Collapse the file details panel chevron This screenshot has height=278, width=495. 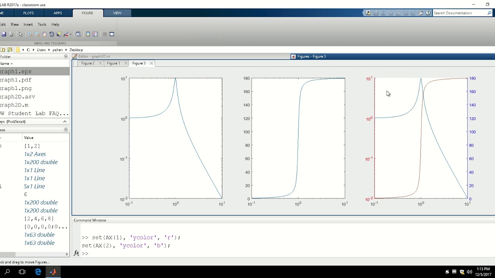[x=65, y=122]
